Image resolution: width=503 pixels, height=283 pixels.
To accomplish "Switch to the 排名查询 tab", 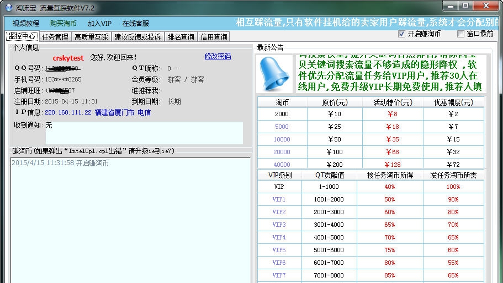I will (181, 37).
